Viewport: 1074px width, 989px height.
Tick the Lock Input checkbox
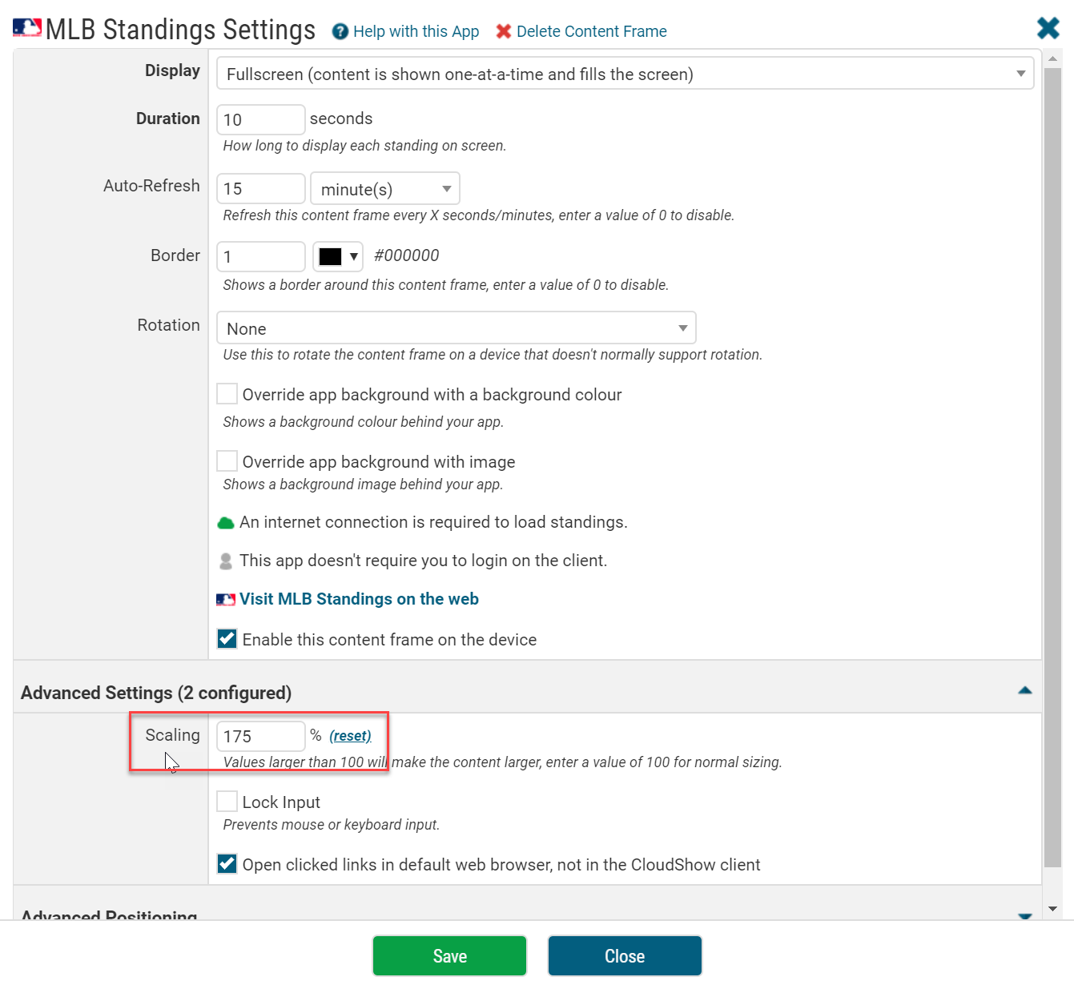[227, 802]
